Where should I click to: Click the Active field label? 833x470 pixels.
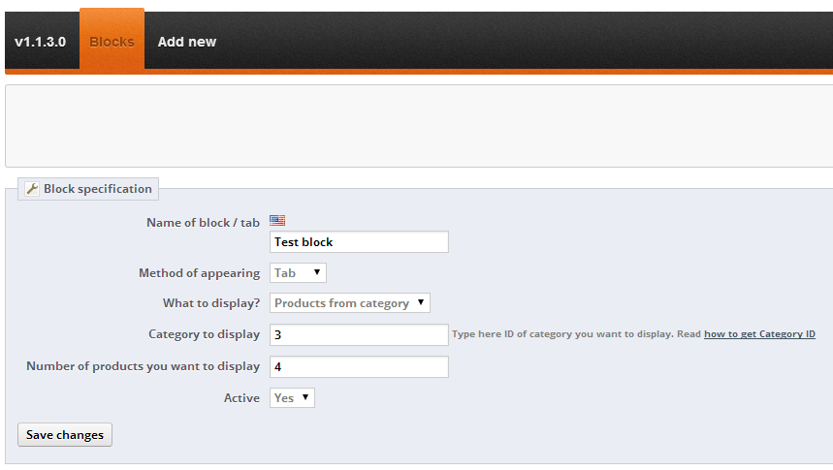click(x=241, y=398)
